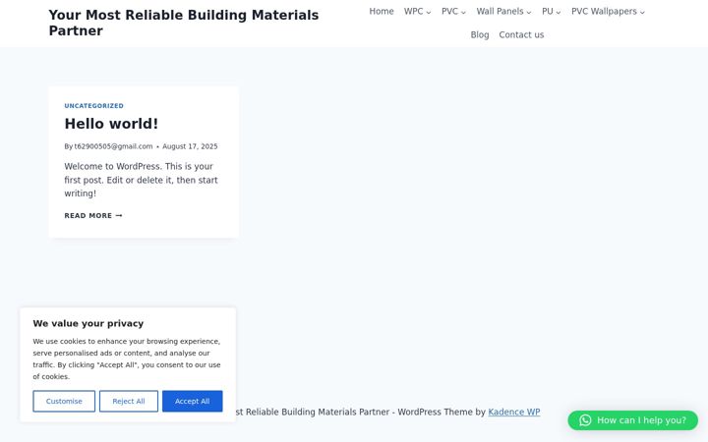Open the Home menu item
708x442 pixels.
click(382, 11)
